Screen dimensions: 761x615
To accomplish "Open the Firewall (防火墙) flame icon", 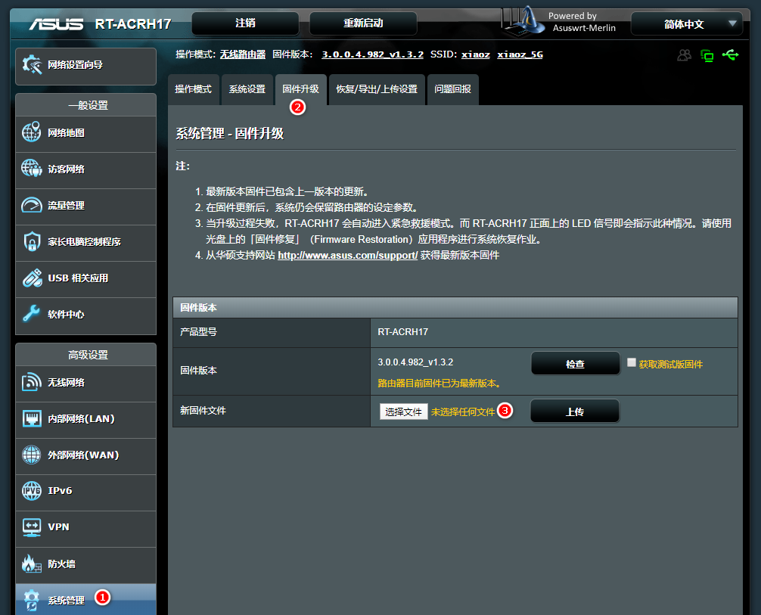I will tap(32, 564).
